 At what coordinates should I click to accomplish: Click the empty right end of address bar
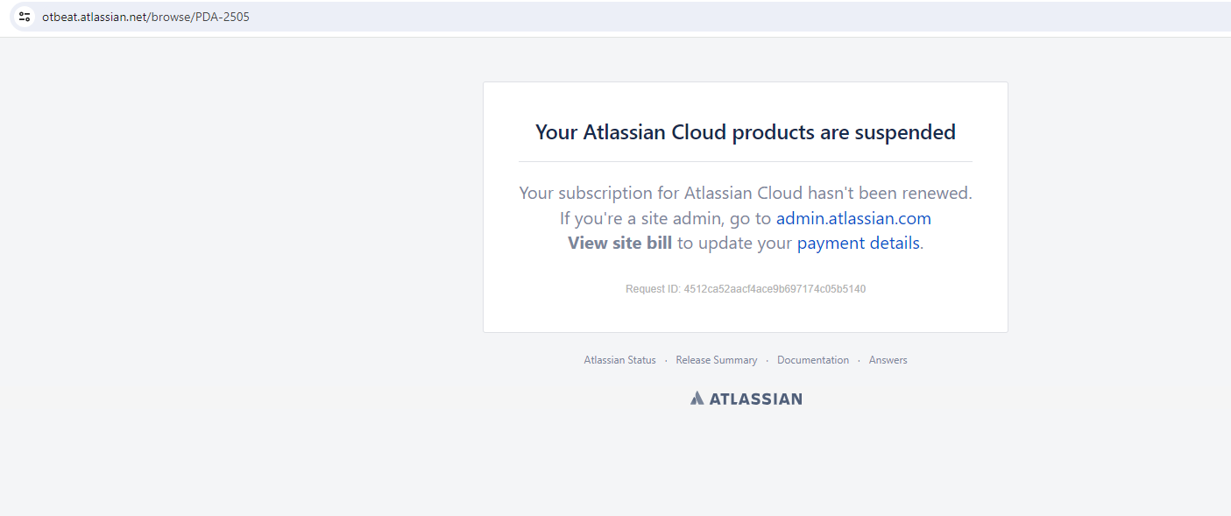pyautogui.click(x=876, y=17)
